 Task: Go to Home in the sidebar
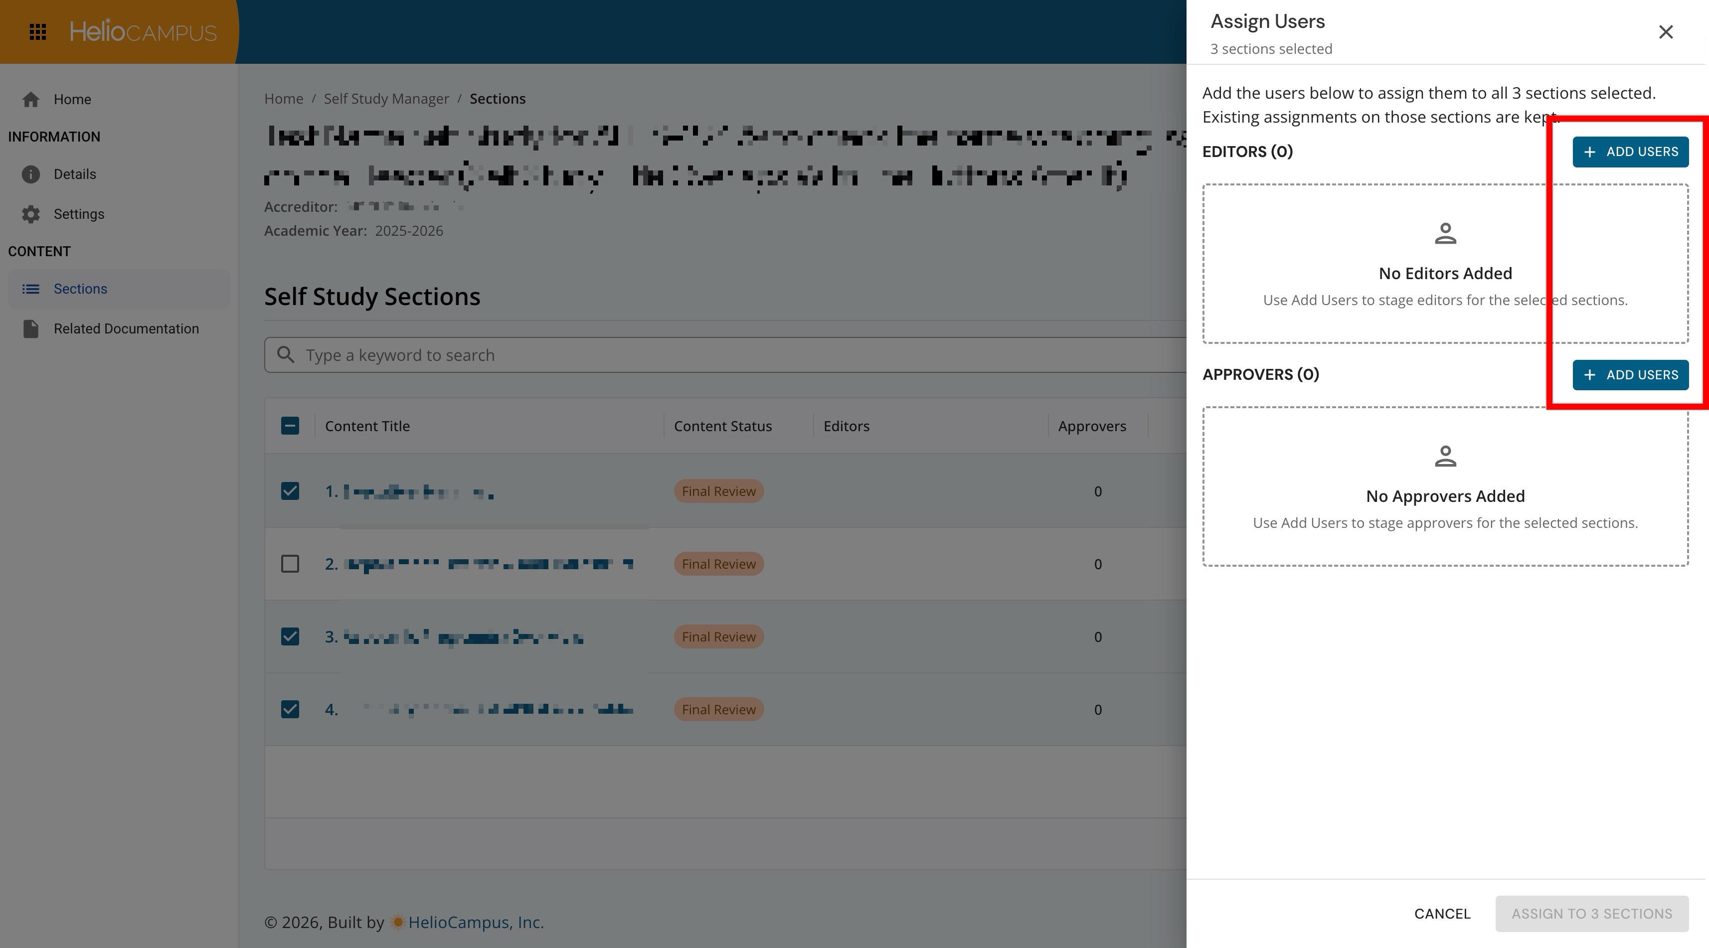119,100
